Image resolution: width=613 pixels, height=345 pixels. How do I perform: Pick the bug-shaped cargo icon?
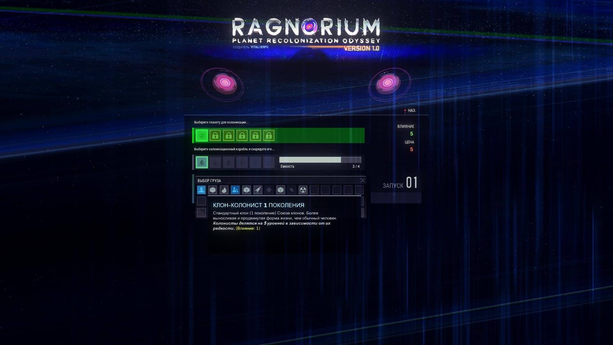click(x=291, y=190)
